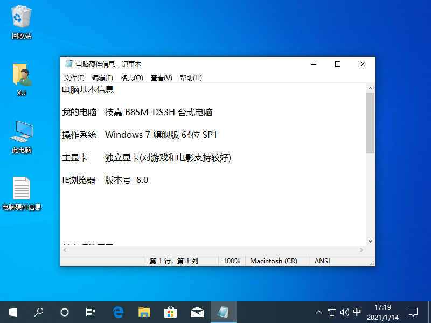The height and width of the screenshot is (323, 431).
Task: Open Microsoft Edge from the taskbar
Action: pos(118,312)
